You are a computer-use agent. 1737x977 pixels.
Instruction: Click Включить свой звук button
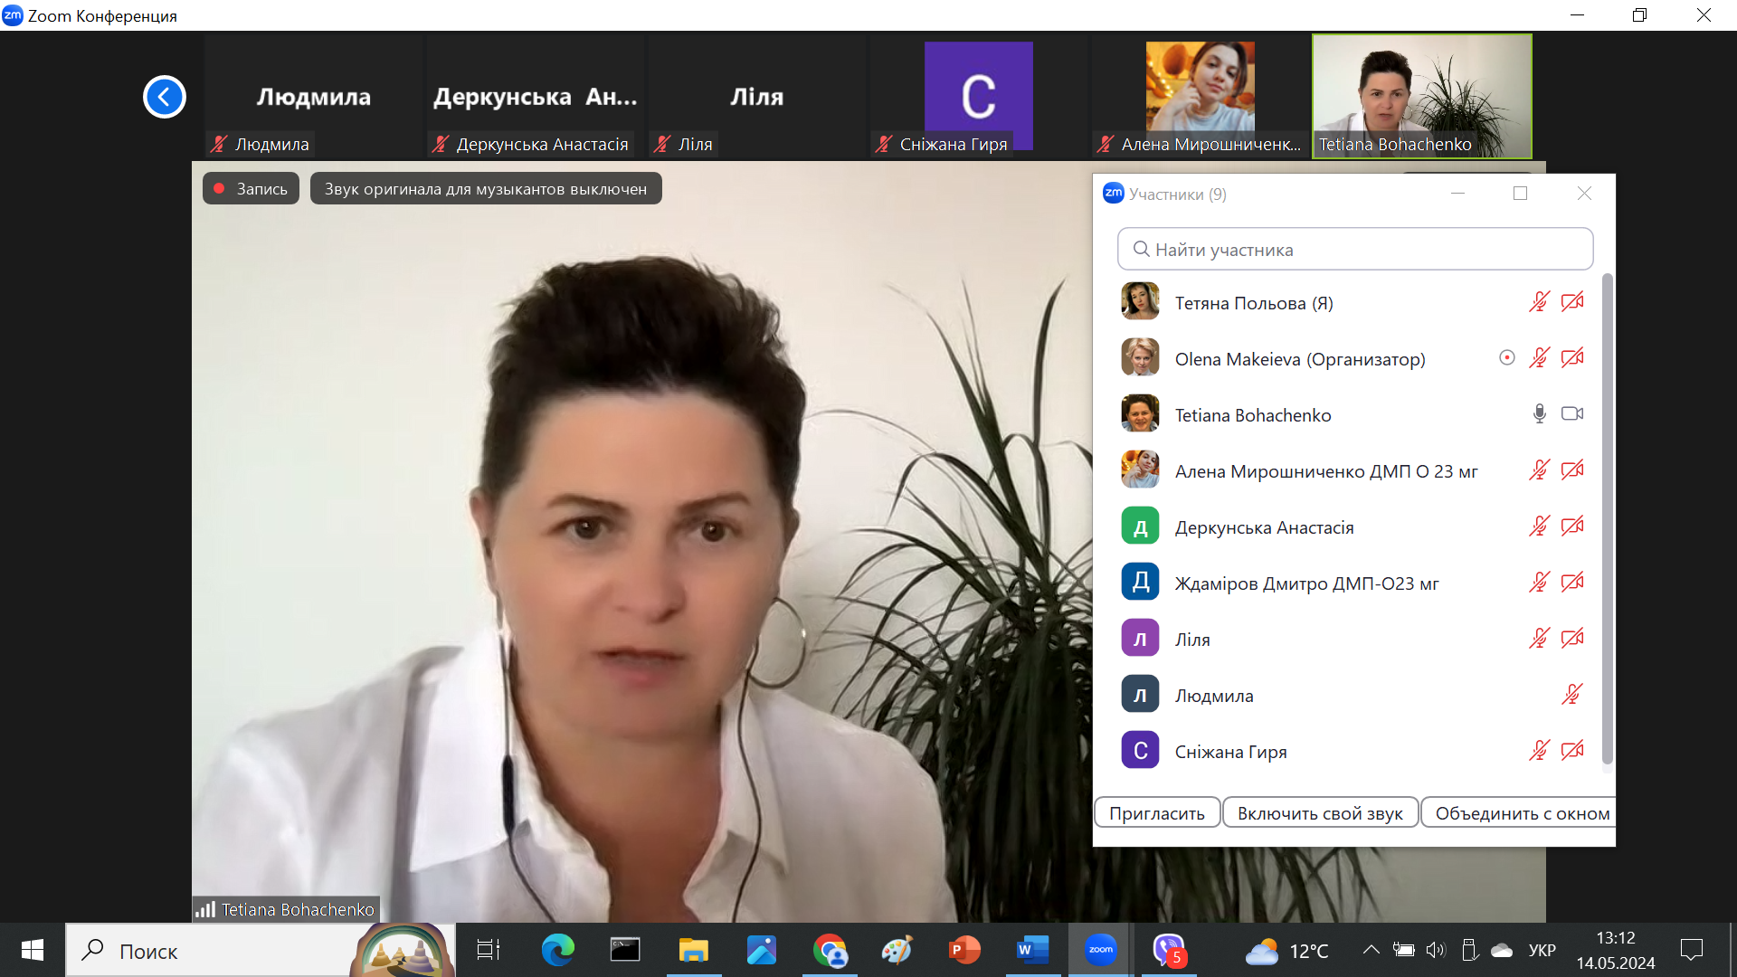coord(1320,813)
